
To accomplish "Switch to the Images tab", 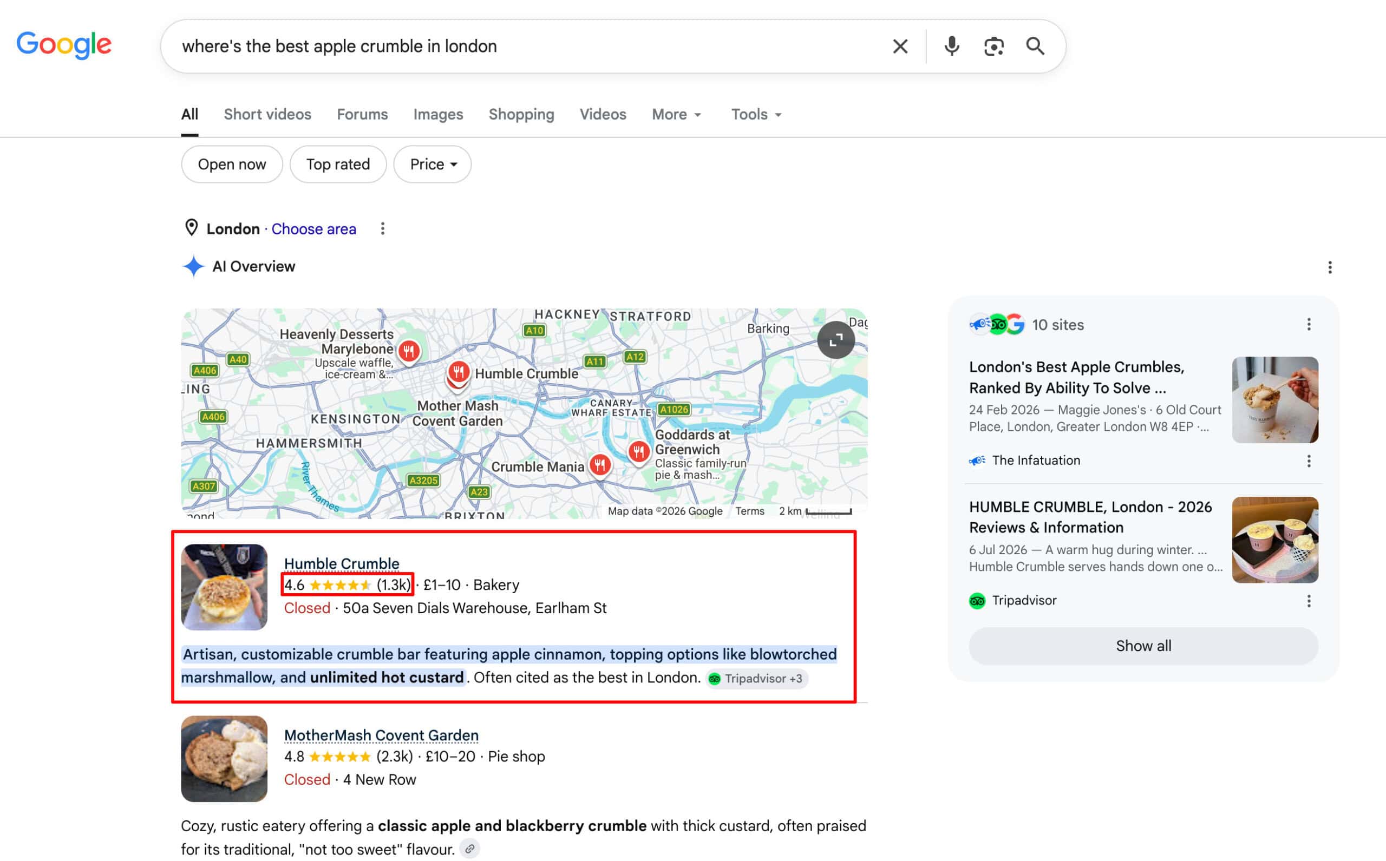I will coord(438,115).
